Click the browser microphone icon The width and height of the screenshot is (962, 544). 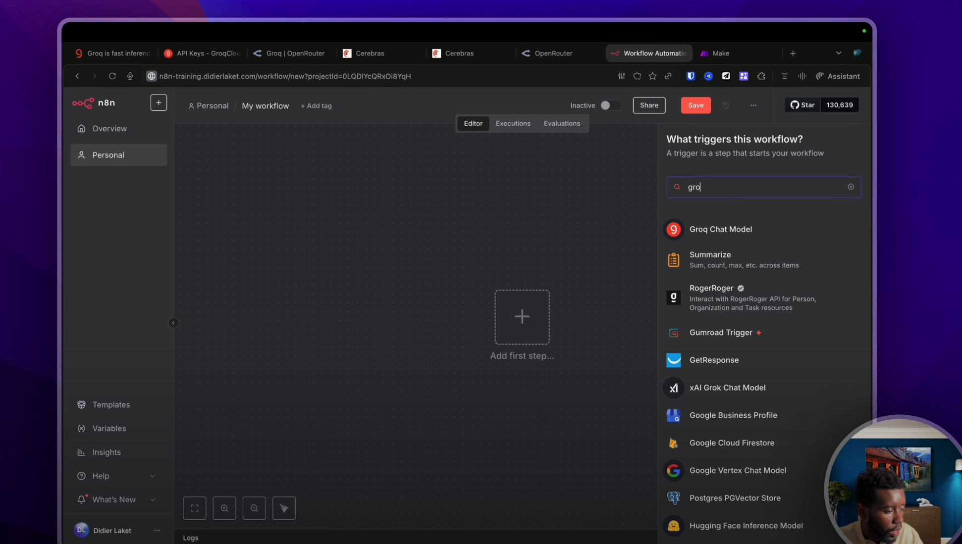(x=130, y=76)
